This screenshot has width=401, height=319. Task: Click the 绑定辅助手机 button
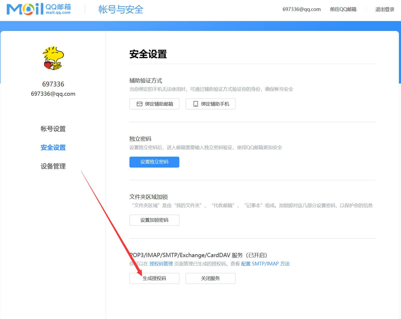[x=211, y=104]
